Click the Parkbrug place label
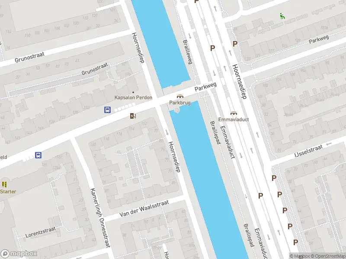 pyautogui.click(x=180, y=103)
